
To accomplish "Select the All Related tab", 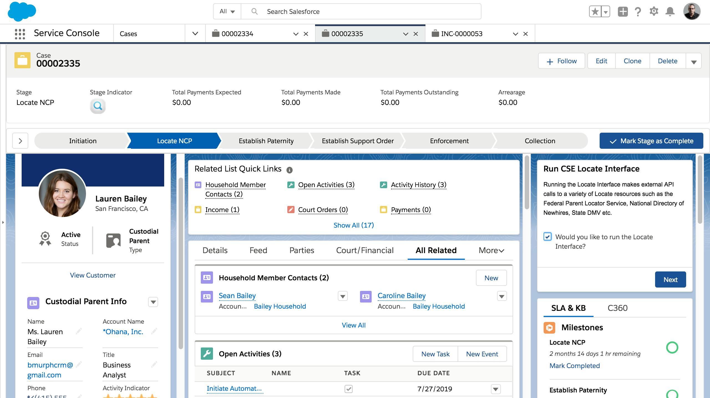I will click(436, 250).
